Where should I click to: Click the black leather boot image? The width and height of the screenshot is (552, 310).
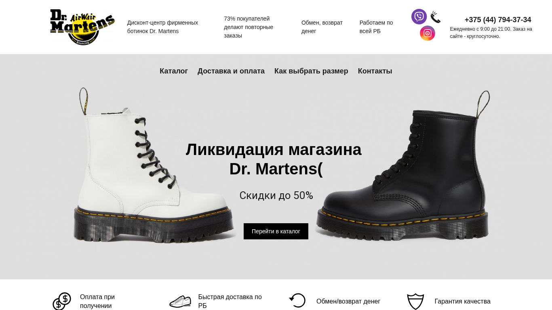tap(402, 165)
